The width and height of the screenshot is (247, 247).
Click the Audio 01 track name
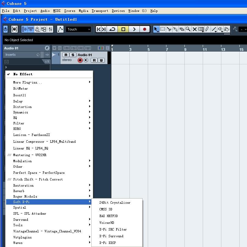85,55
